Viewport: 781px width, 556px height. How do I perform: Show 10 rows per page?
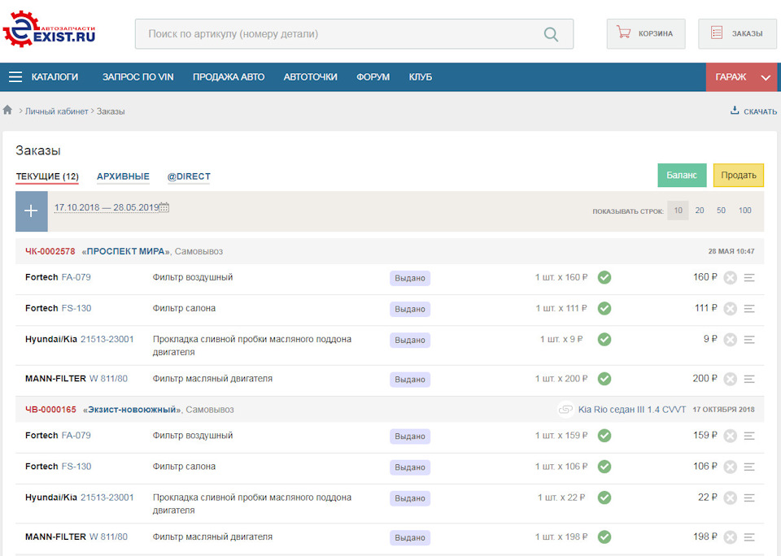(678, 211)
